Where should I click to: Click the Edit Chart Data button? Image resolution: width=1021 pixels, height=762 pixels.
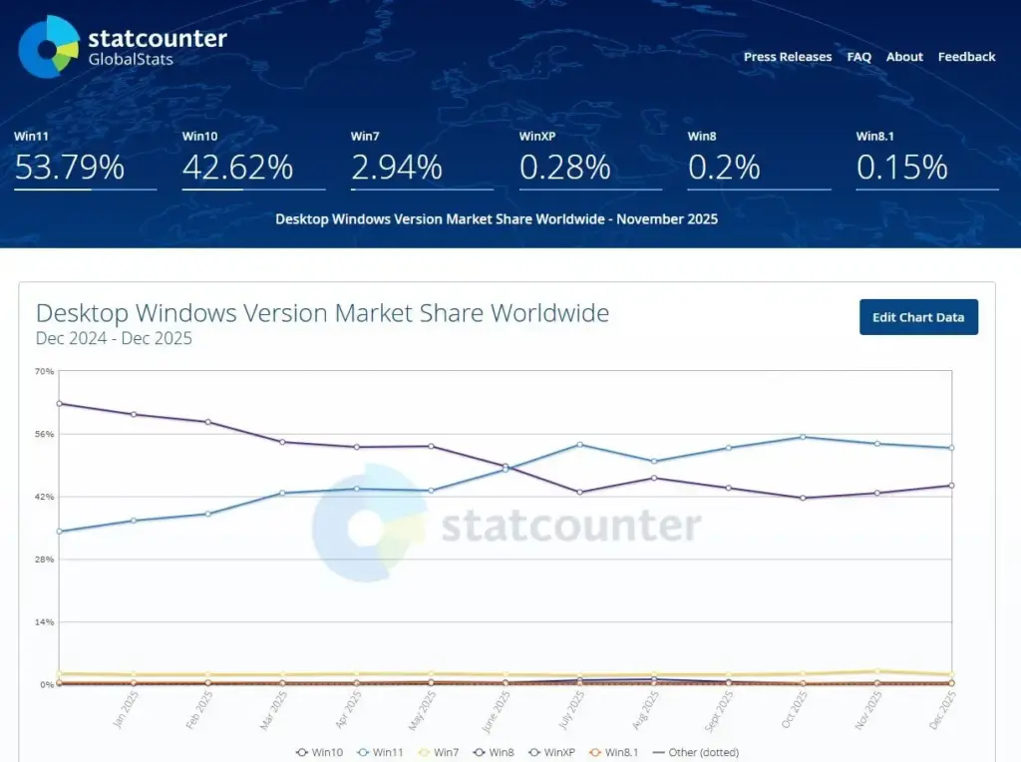click(x=918, y=316)
